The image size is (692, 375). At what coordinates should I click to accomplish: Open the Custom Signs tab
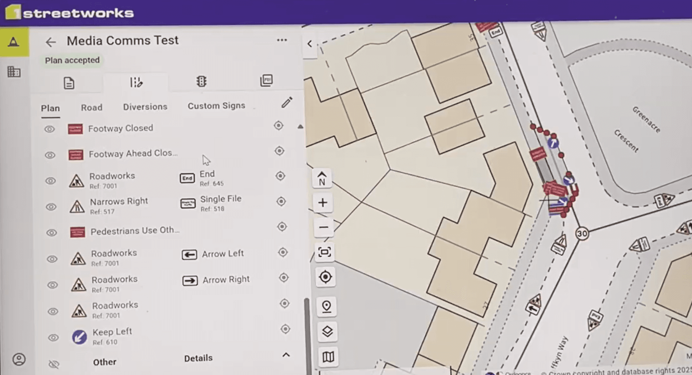216,106
